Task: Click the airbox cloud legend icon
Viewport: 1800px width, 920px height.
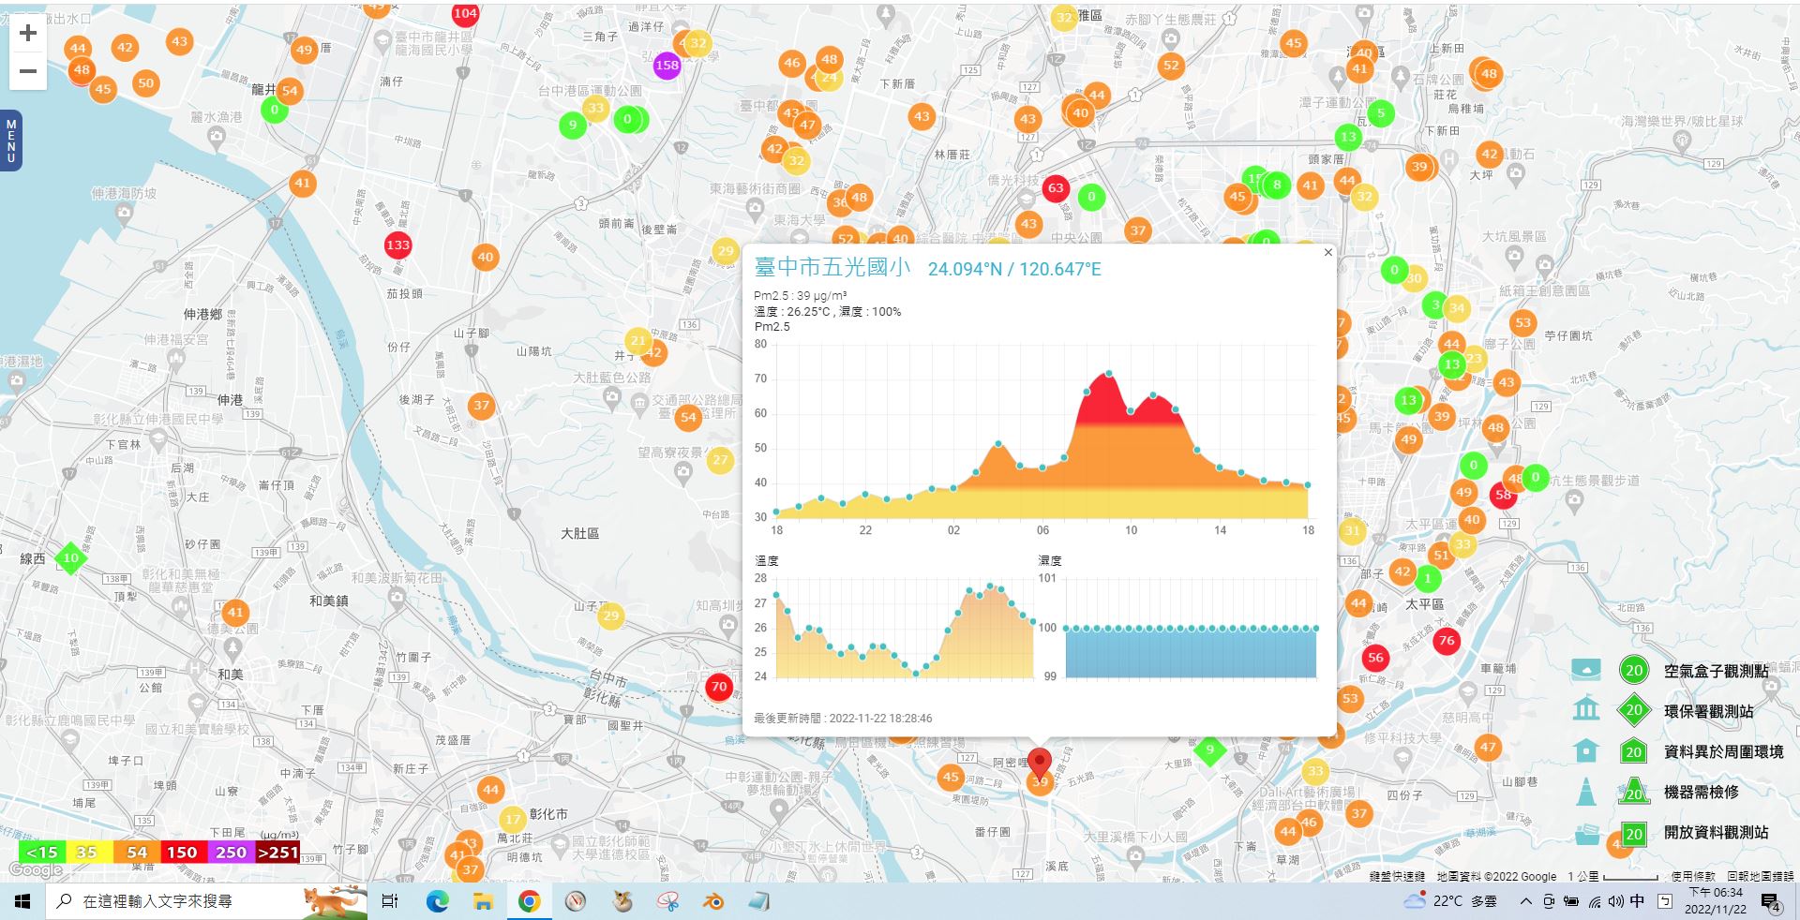Action: 1586,669
